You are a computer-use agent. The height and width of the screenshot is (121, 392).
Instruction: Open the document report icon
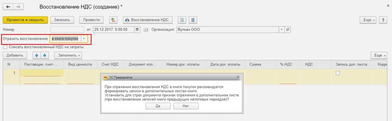182,20
